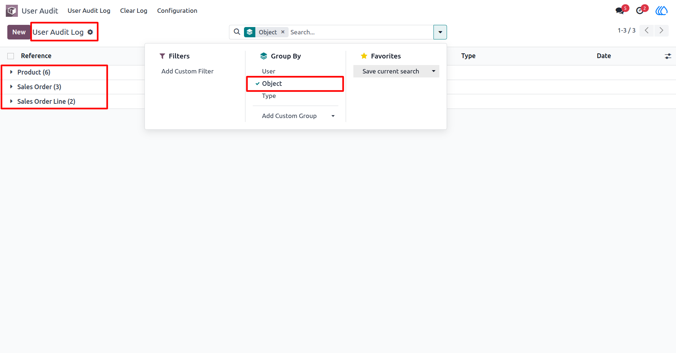Sort by the Reference column header
Screen dimensions: 676x353
coord(36,56)
